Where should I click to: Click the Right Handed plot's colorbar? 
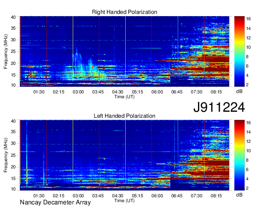[x=239, y=51]
